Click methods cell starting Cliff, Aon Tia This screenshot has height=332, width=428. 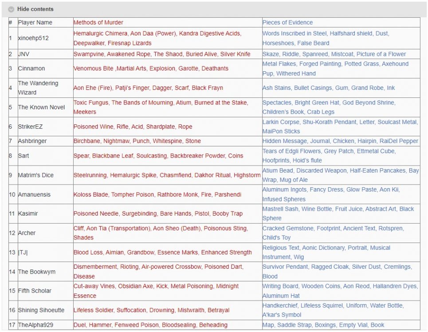[168, 233]
